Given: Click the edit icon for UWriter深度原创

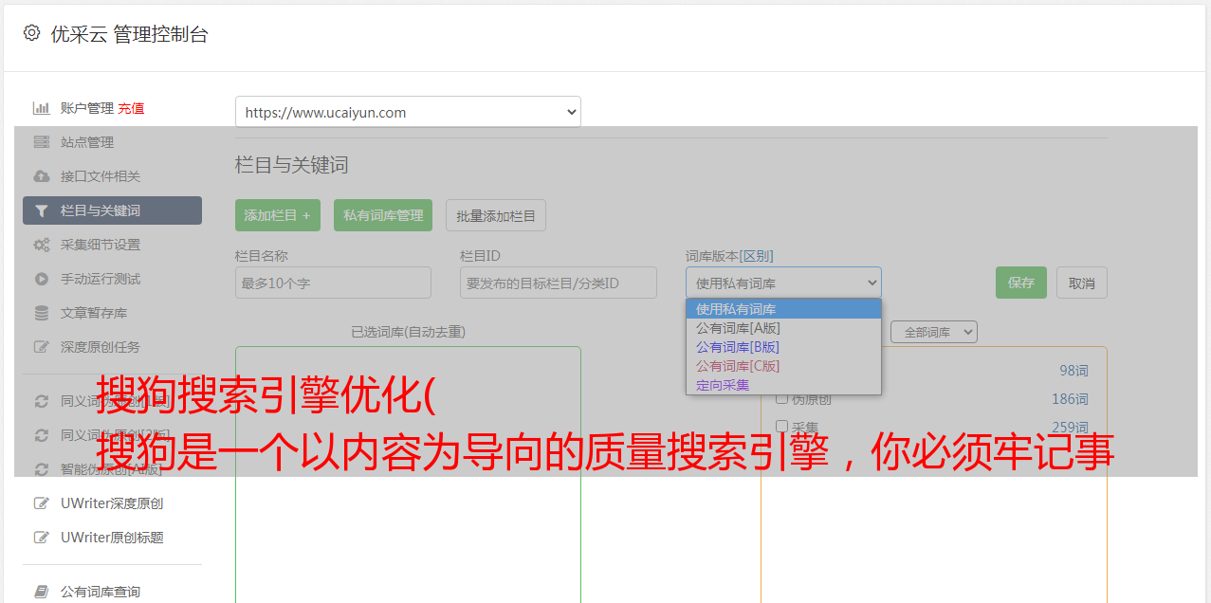Looking at the screenshot, I should coord(41,503).
